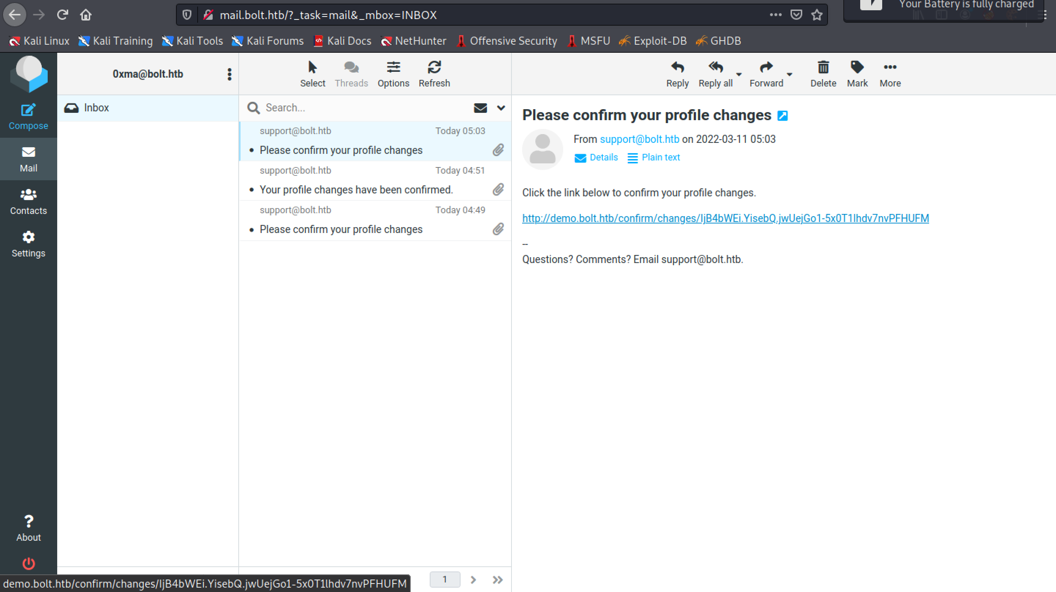Click Reply all
Screen dimensions: 1056x592
click(715, 74)
